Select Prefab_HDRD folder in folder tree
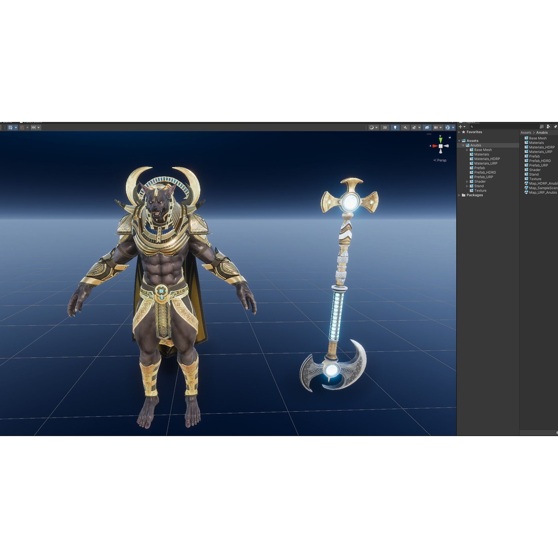The height and width of the screenshot is (558, 558). click(x=485, y=172)
